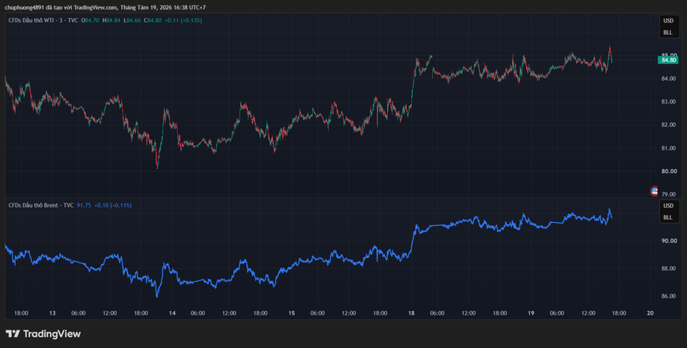Click the green 84.80 current price tag
This screenshot has width=687, height=348.
tap(668, 60)
